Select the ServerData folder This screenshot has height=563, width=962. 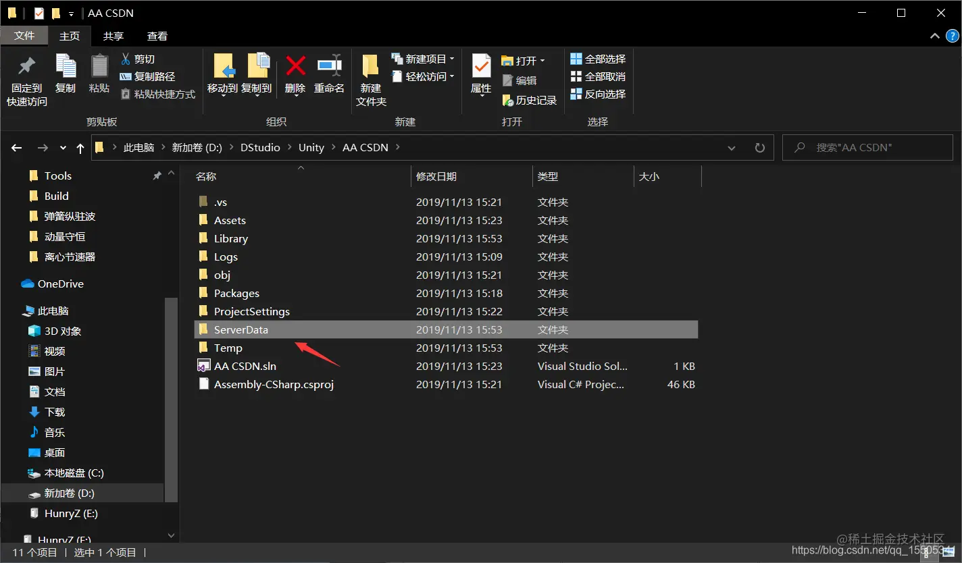(x=446, y=329)
